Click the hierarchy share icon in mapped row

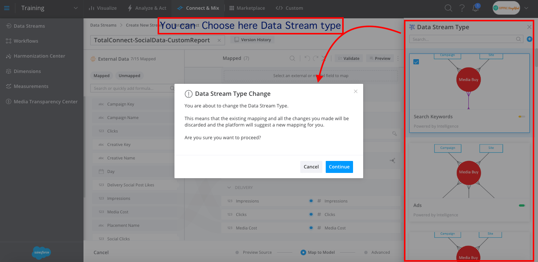point(392,161)
